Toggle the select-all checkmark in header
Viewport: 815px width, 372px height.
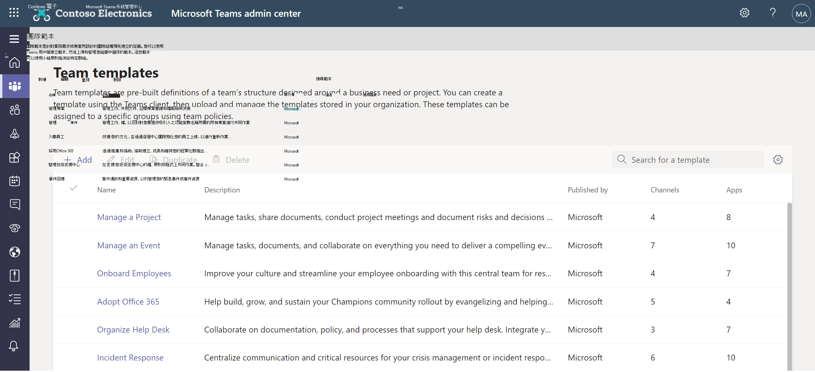pyautogui.click(x=73, y=188)
